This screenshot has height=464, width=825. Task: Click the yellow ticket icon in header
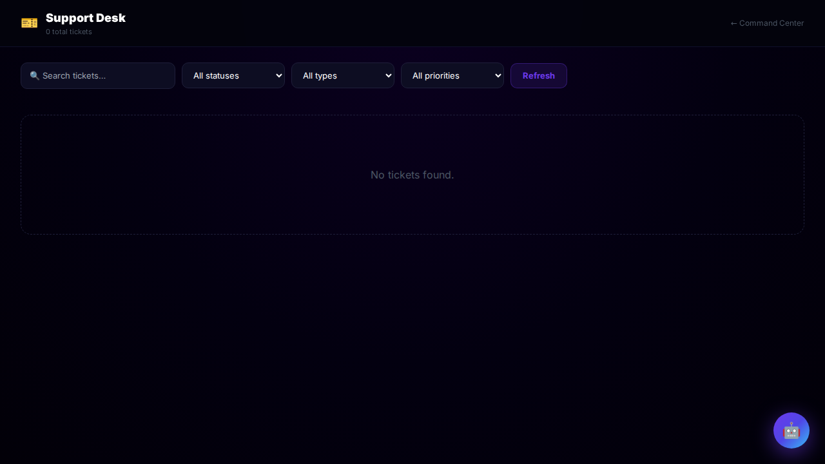pos(29,23)
